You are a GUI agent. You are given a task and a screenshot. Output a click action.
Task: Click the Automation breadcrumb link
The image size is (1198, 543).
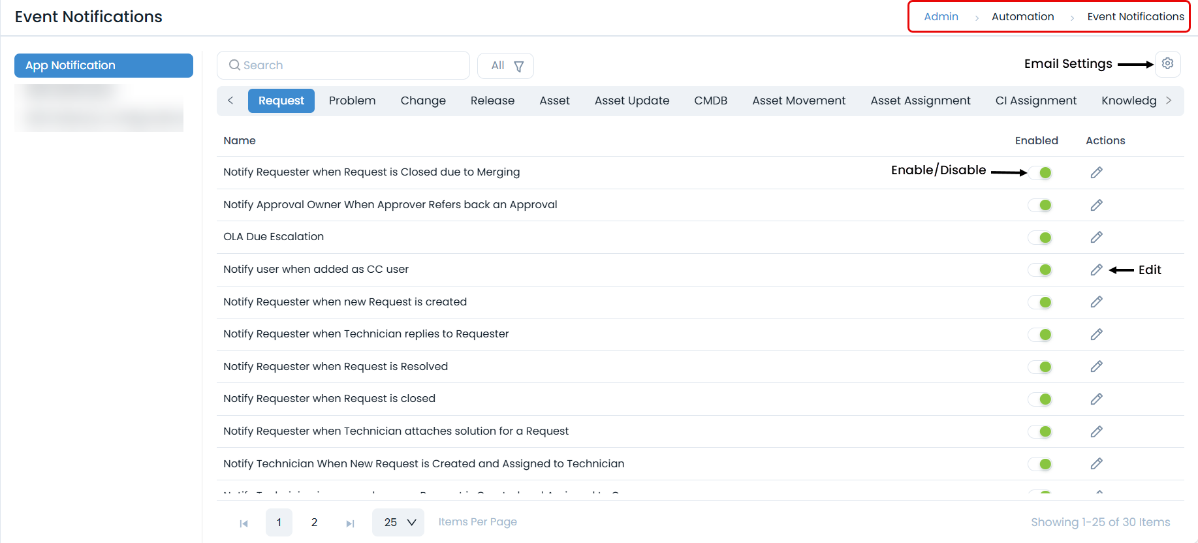(x=1022, y=16)
